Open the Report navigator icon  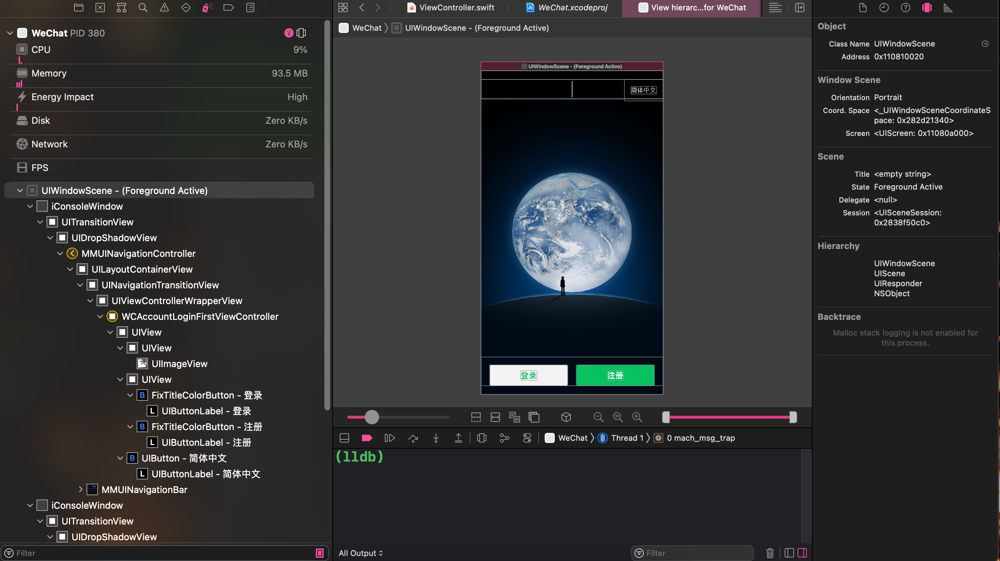click(250, 8)
